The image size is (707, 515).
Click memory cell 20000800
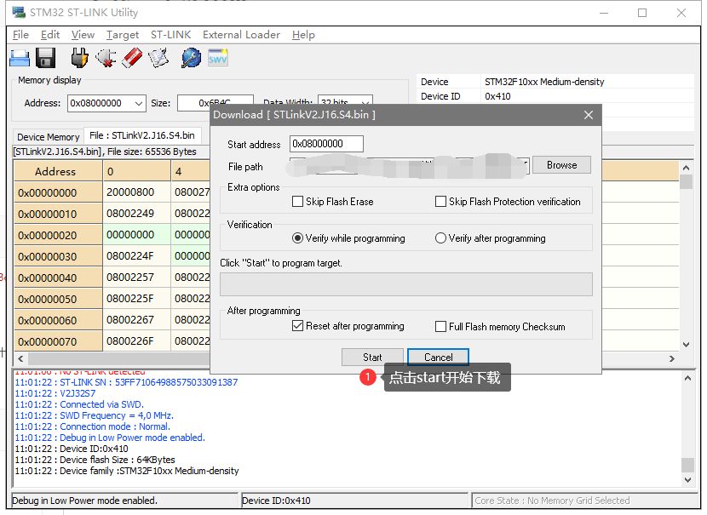coord(136,192)
